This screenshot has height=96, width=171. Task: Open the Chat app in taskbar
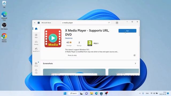point(87,93)
